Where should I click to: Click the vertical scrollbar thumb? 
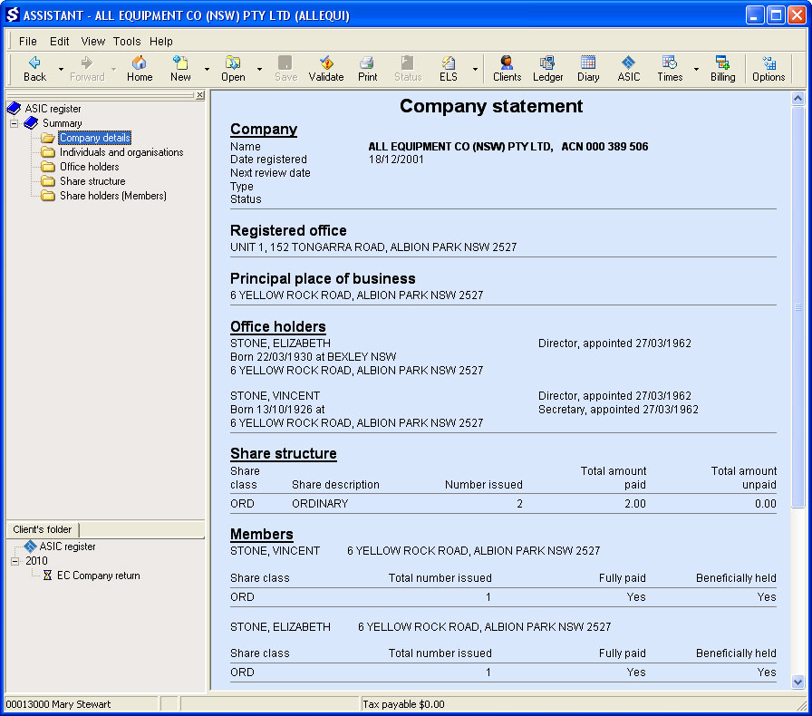[798, 306]
